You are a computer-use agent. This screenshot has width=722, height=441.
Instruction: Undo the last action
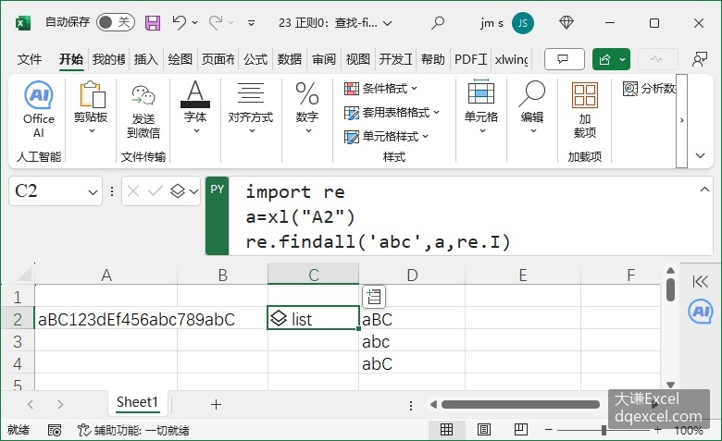179,22
